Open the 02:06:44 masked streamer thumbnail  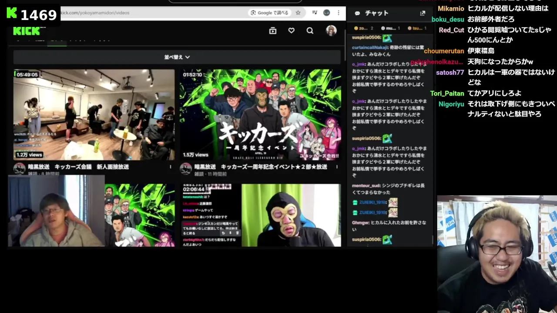260,215
